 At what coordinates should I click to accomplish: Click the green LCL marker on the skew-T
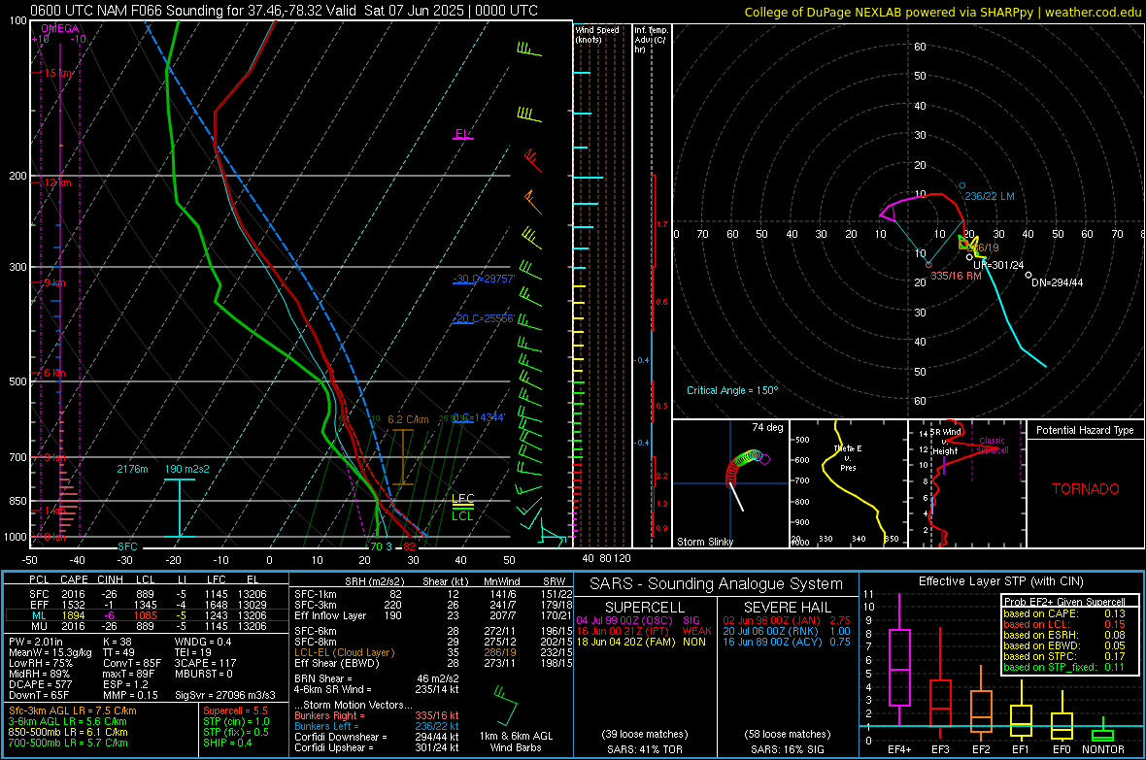[462, 516]
